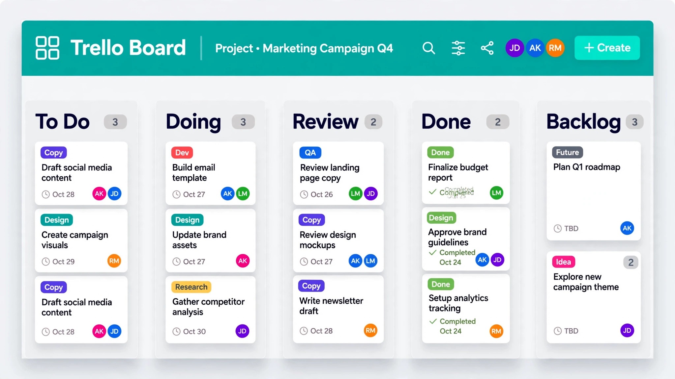Screen dimensions: 675x379
Task: Click RM avatar on Write newsletter draft card
Action: click(370, 330)
